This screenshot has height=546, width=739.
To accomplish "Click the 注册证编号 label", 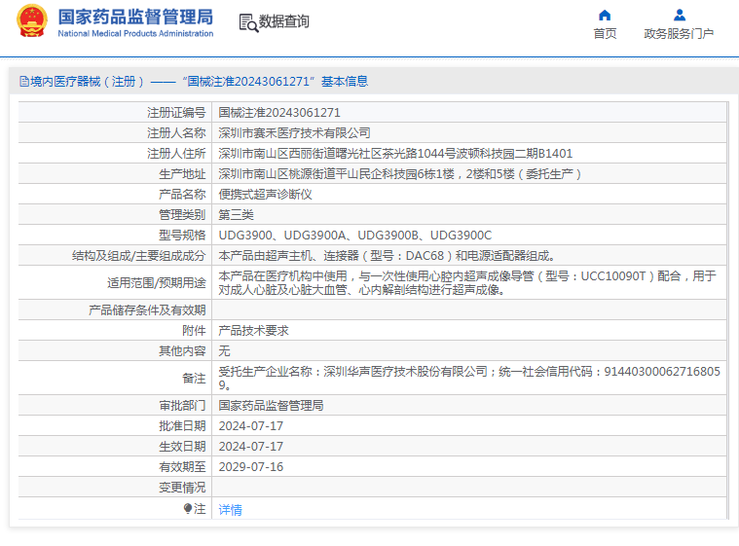I will pyautogui.click(x=176, y=113).
